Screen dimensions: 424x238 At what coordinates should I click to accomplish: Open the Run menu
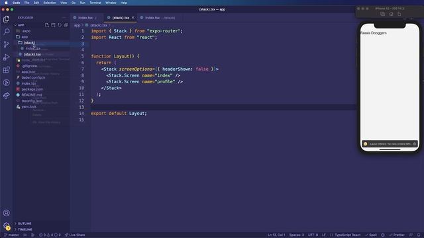[x=82, y=3]
